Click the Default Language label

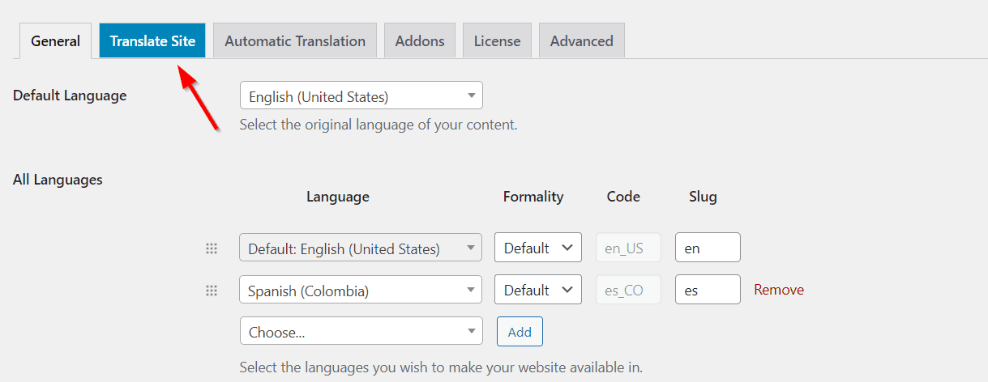click(70, 95)
